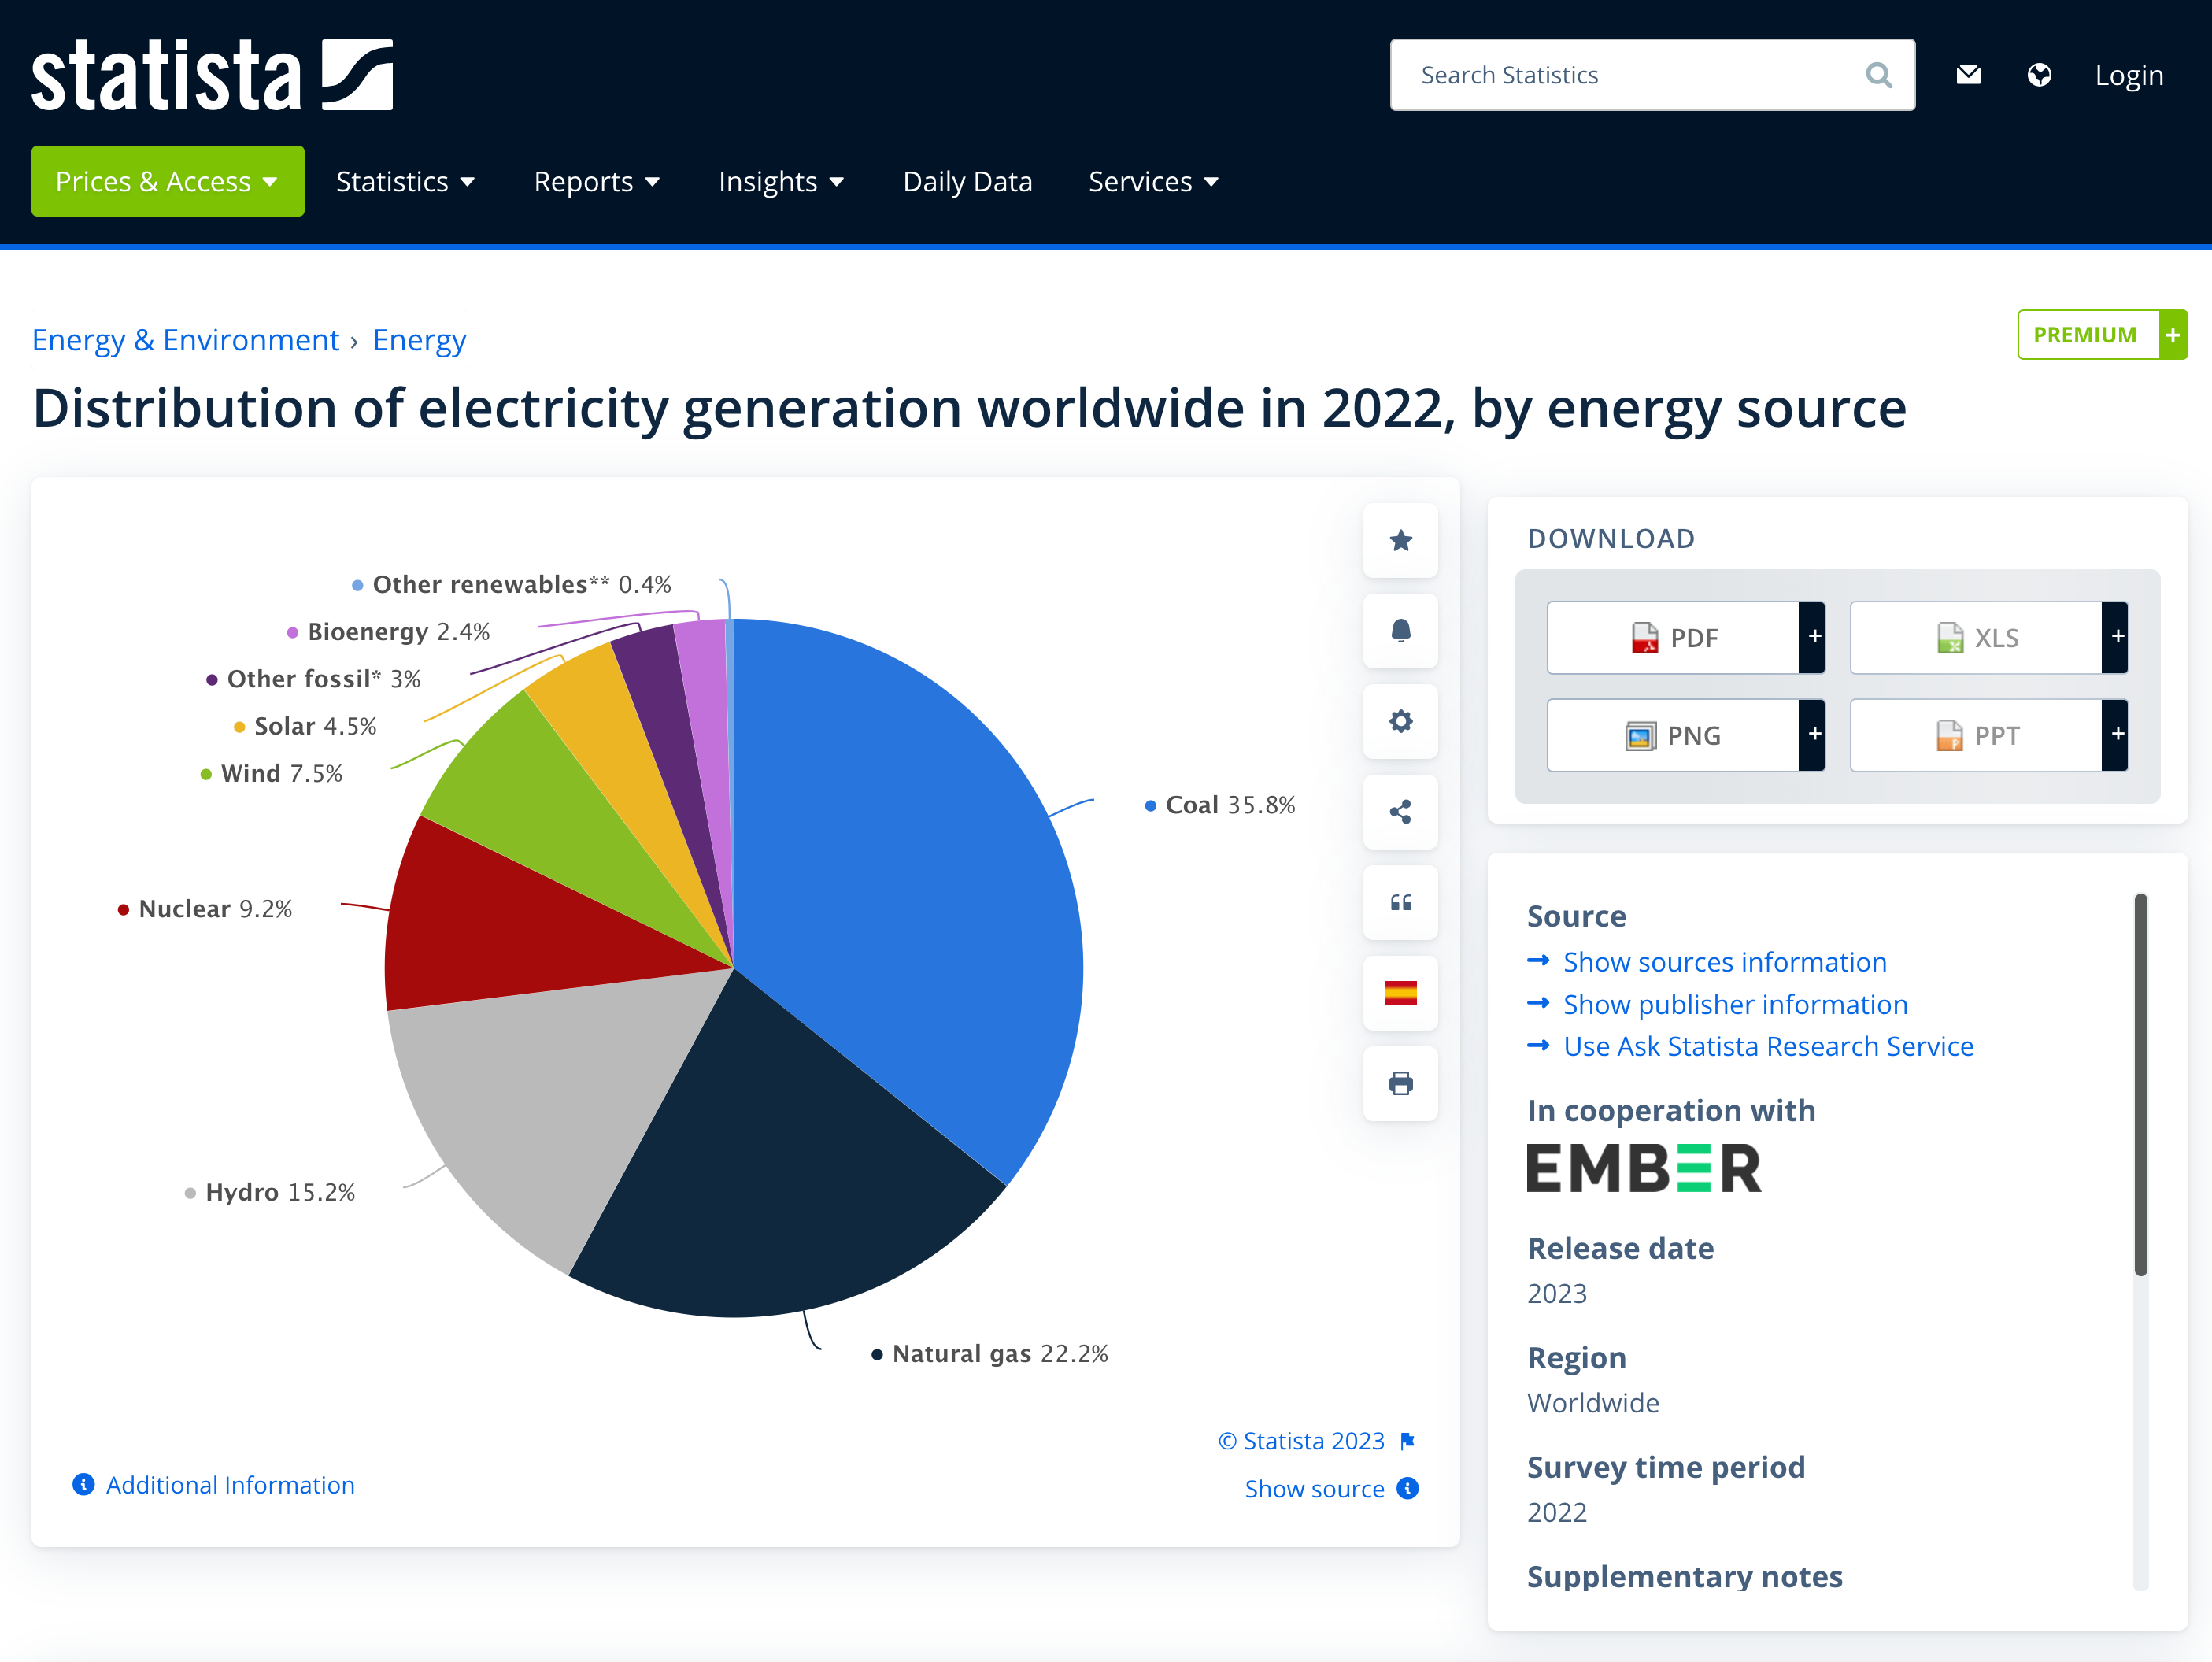Click the bell notification alert icon
The image size is (2212, 1662).
coord(1400,631)
